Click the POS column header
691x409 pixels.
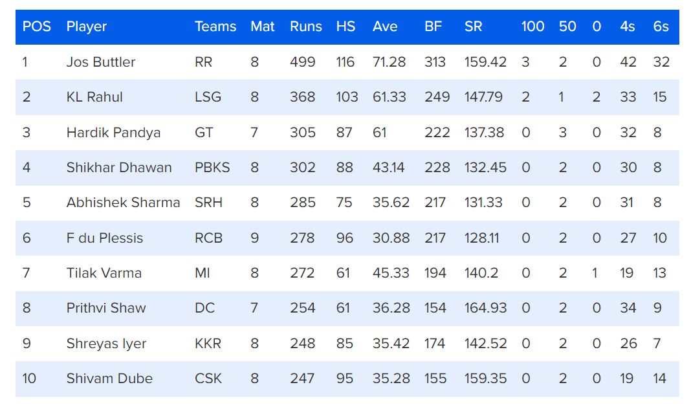pos(36,27)
